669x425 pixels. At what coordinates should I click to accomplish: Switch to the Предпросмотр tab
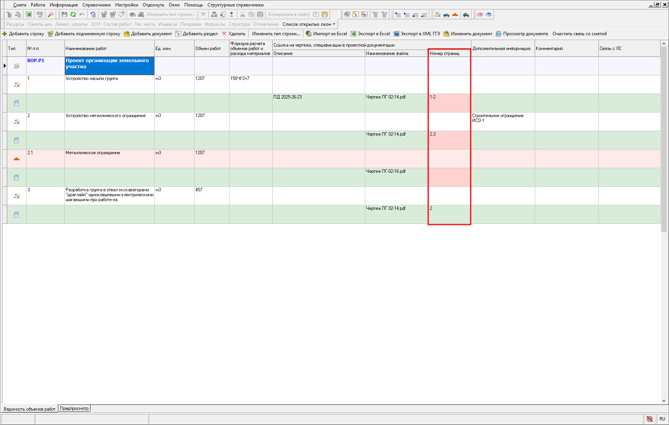[74, 408]
